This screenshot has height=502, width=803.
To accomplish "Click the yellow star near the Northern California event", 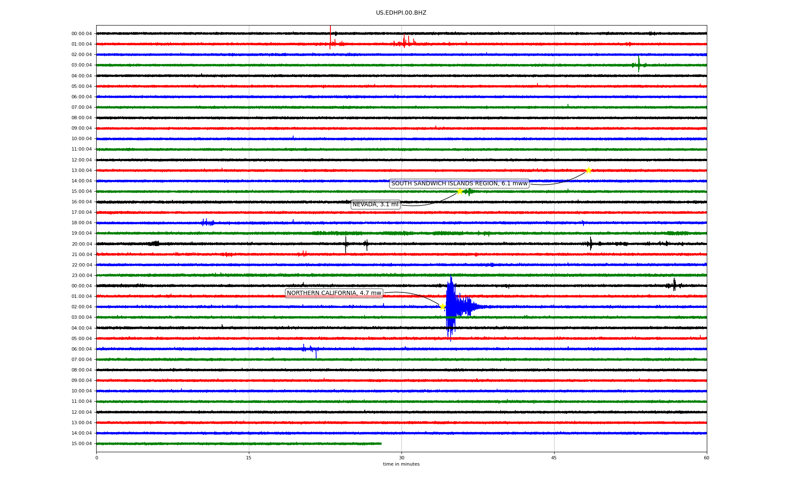I will tap(442, 307).
